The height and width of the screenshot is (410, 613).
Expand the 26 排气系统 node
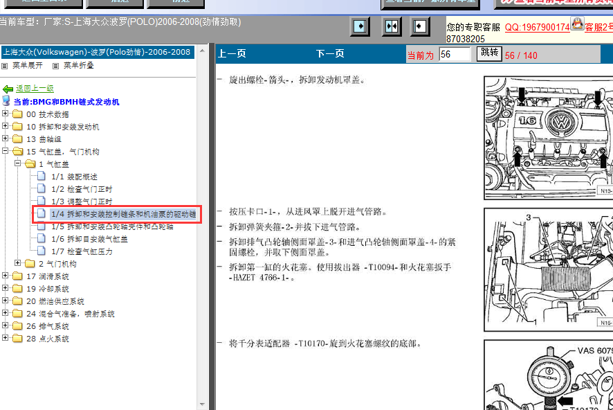(x=5, y=325)
